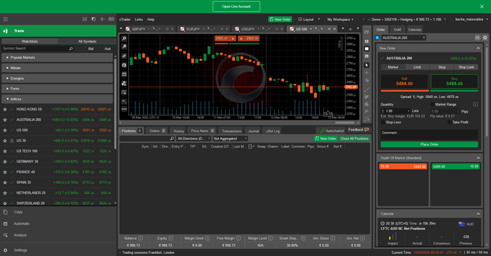Collapse the Depth Of Market section
491x256 pixels.
coord(478,158)
